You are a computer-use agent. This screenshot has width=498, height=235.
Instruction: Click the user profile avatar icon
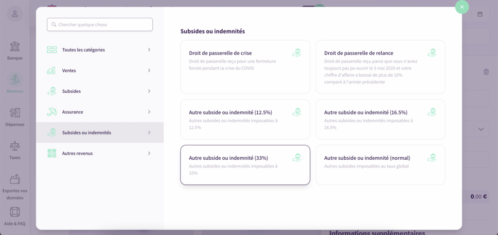click(x=15, y=14)
